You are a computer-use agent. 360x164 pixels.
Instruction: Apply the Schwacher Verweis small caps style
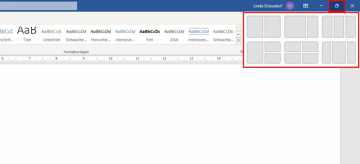[x=223, y=34]
